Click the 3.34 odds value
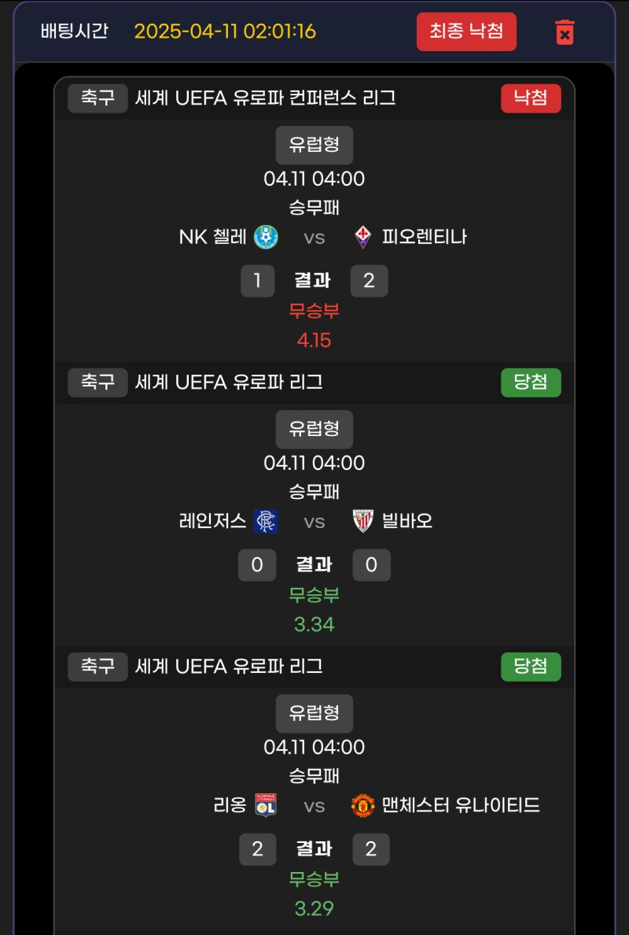Image resolution: width=629 pixels, height=935 pixels. pyautogui.click(x=314, y=625)
